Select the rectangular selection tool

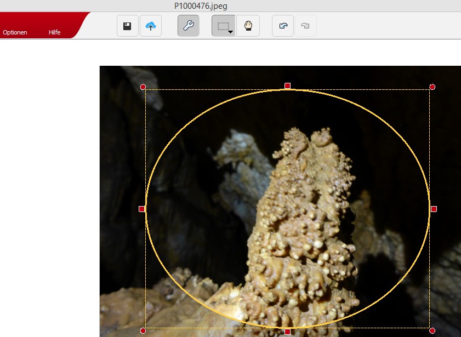(222, 26)
